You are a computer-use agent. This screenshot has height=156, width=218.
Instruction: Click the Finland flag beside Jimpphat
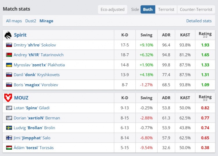(x=9, y=138)
